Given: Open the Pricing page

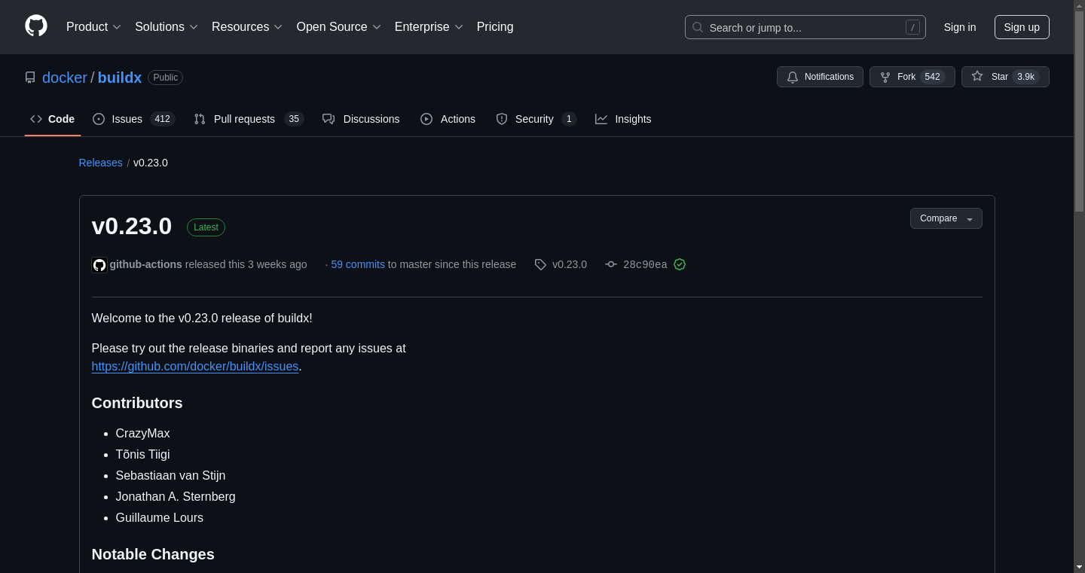Looking at the screenshot, I should (x=495, y=27).
